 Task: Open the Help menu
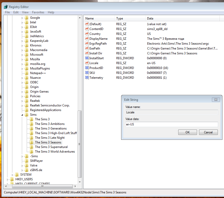click(51, 12)
